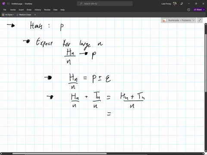Screen dimensions: 207x155
Task: Switch to the Home ribbon tab
Action: coord(13,10)
